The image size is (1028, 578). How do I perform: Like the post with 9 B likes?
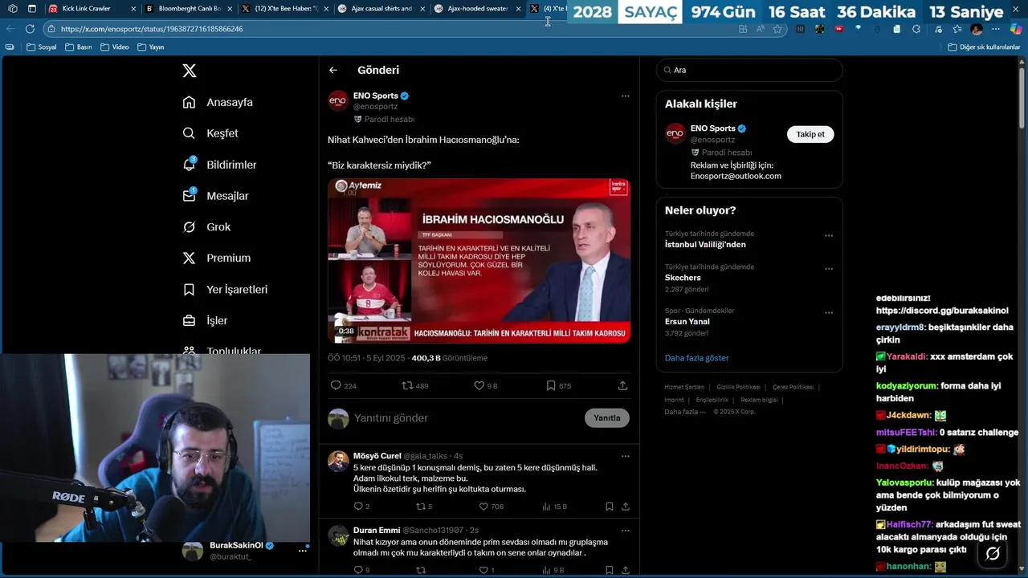coord(486,385)
